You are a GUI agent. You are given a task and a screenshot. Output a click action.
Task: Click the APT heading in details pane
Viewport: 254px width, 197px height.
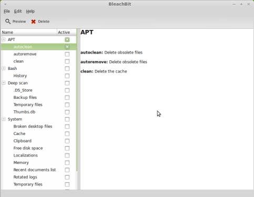point(87,32)
